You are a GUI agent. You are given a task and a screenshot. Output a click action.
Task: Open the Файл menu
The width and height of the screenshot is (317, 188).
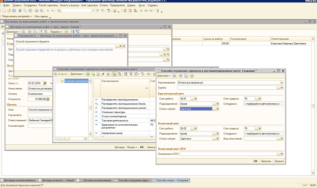[7, 6]
